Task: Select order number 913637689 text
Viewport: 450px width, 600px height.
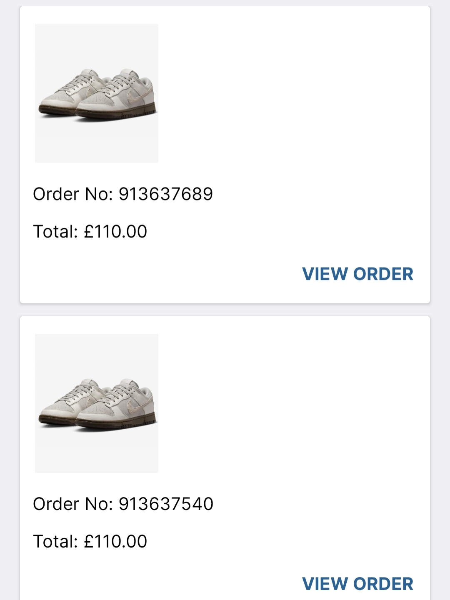Action: (x=166, y=194)
